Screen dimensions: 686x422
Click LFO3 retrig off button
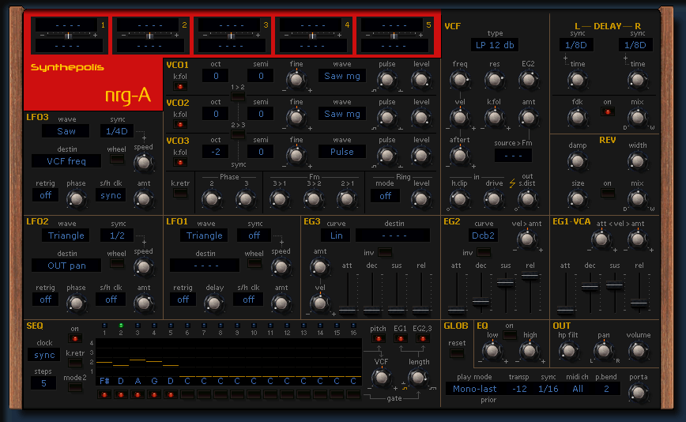coord(46,195)
